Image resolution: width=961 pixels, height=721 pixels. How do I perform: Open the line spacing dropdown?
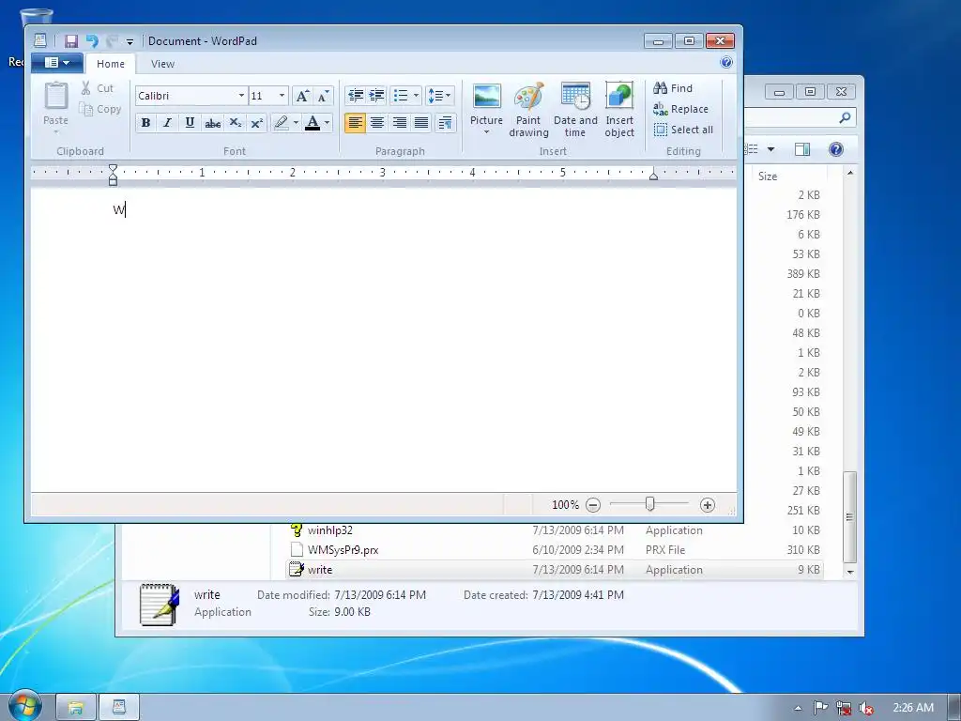tap(439, 96)
